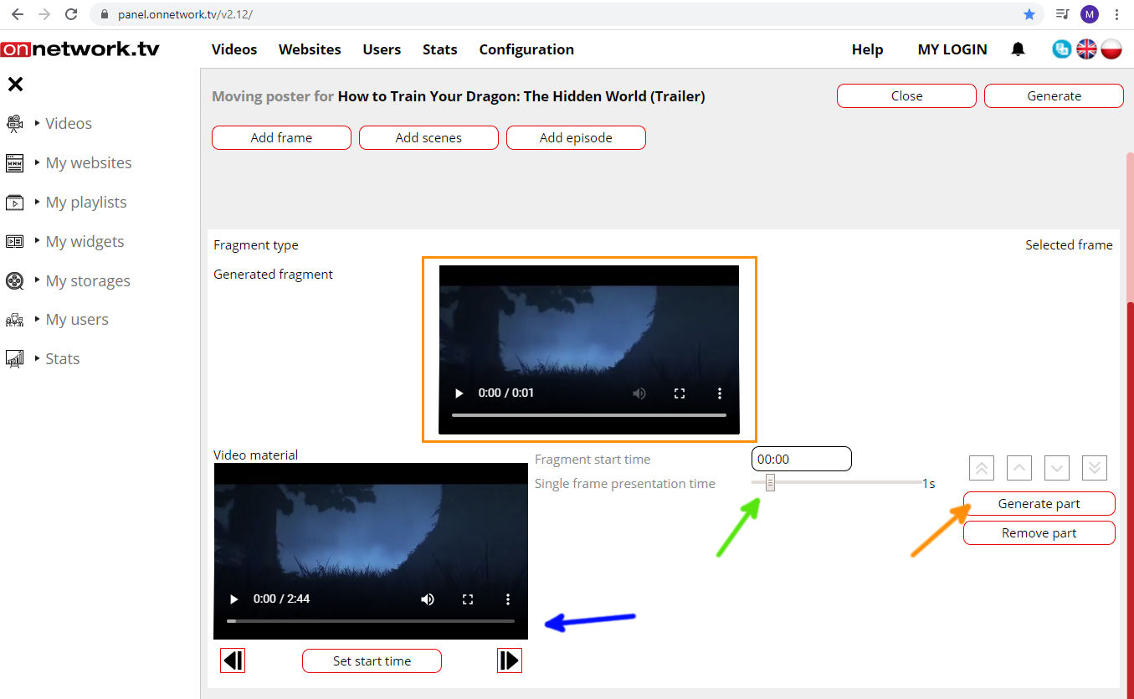Bookmark page with browser star icon
Viewport: 1134px width, 699px height.
pos(1029,14)
